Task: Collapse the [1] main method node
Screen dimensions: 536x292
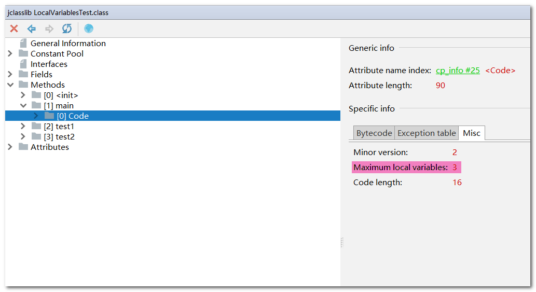Action: (23, 105)
